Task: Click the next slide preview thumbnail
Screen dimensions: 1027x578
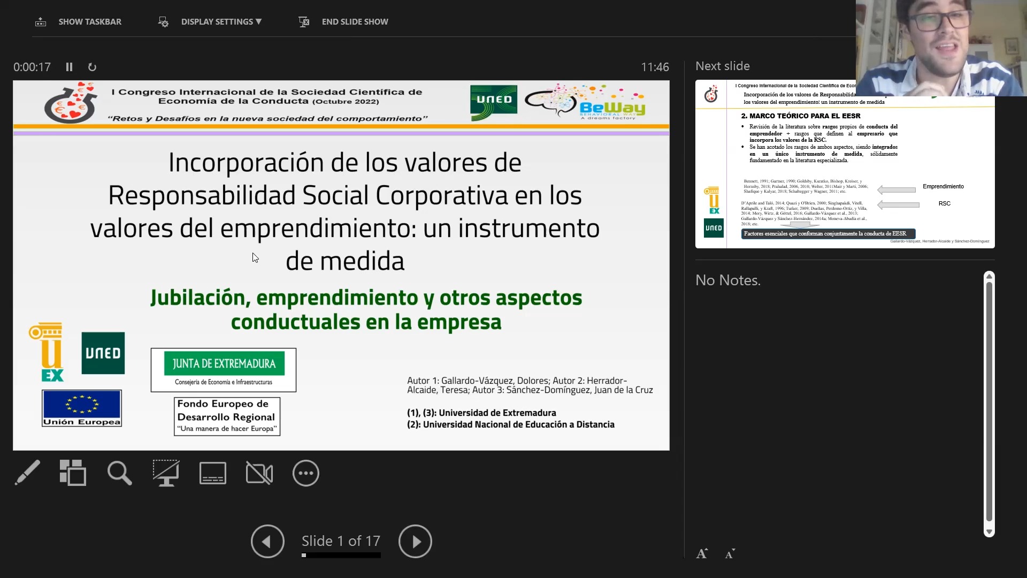Action: point(844,171)
